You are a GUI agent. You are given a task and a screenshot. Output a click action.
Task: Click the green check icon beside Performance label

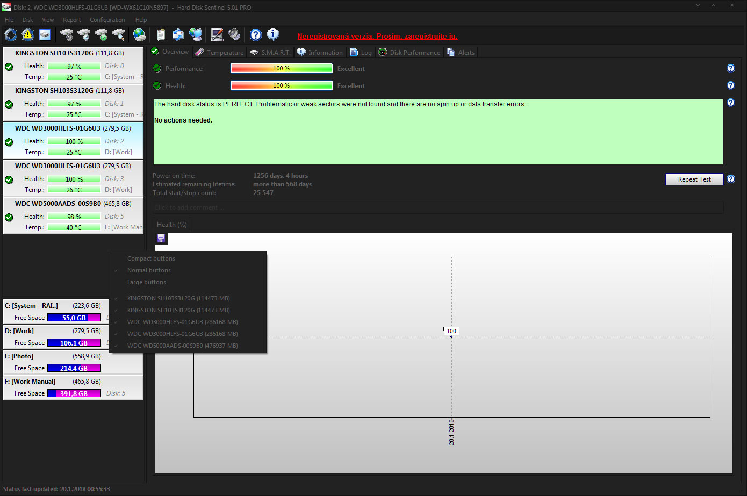pyautogui.click(x=157, y=68)
